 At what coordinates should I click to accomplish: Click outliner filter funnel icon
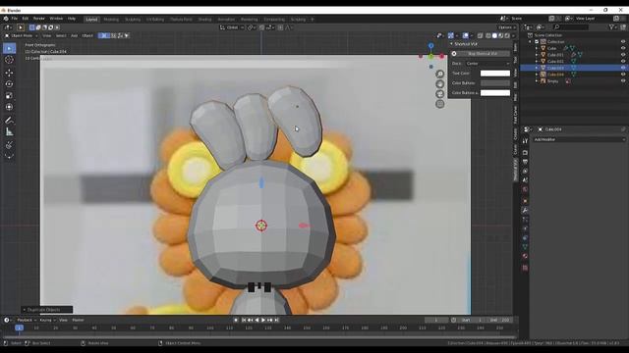pyautogui.click(x=612, y=27)
